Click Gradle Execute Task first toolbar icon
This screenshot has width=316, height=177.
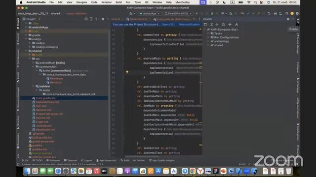205,25
